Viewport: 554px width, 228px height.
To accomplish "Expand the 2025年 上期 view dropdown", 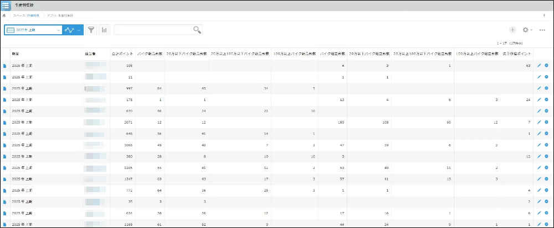I will (58, 30).
